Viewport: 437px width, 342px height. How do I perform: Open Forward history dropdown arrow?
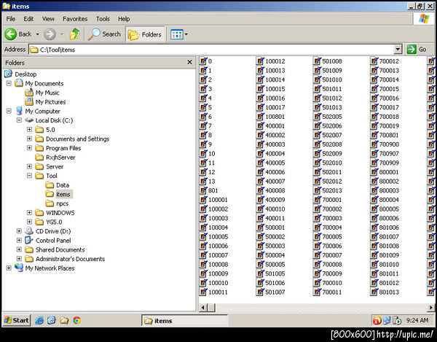(62, 34)
